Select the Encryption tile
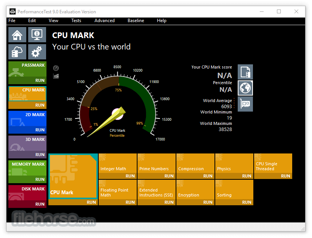The height and width of the screenshot is (238, 312). point(195,190)
